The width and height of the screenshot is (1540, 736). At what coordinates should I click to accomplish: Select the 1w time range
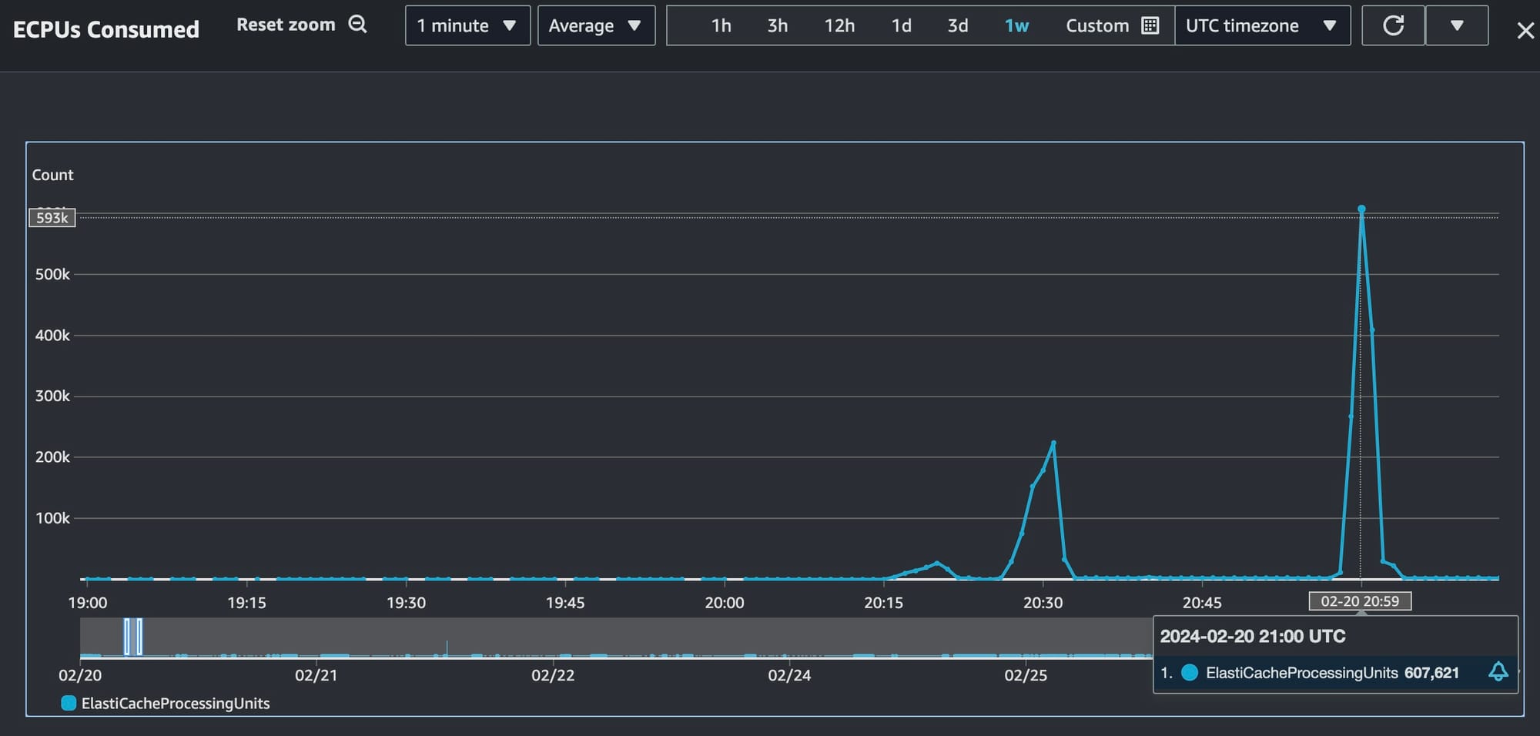pyautogui.click(x=1016, y=26)
